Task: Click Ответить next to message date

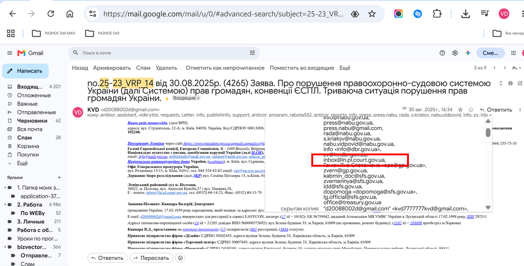Action: (496, 110)
